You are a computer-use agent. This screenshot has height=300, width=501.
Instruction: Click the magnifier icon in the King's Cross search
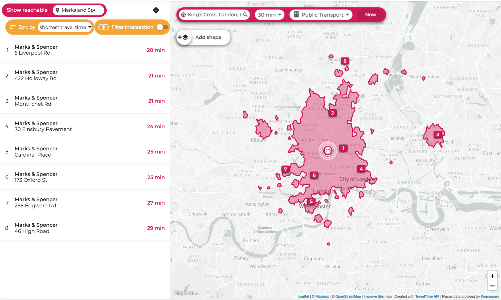tap(245, 15)
